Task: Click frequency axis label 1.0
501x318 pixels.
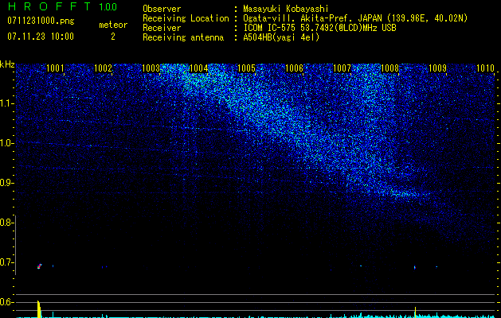Action: click(x=6, y=143)
